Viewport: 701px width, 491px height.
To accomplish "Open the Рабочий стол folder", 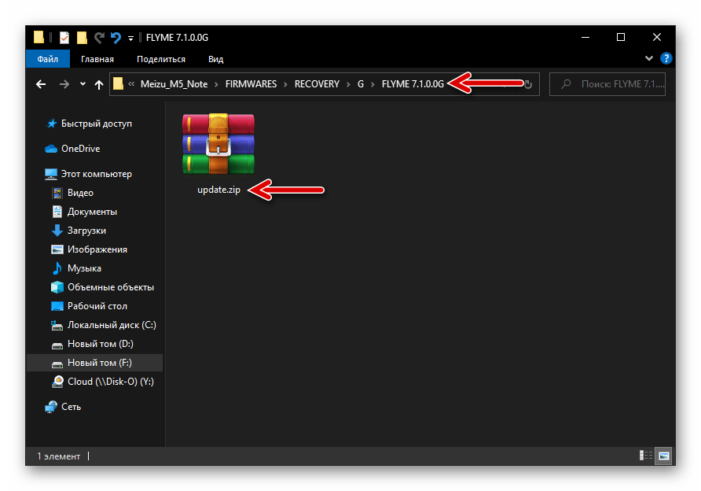I will point(97,306).
